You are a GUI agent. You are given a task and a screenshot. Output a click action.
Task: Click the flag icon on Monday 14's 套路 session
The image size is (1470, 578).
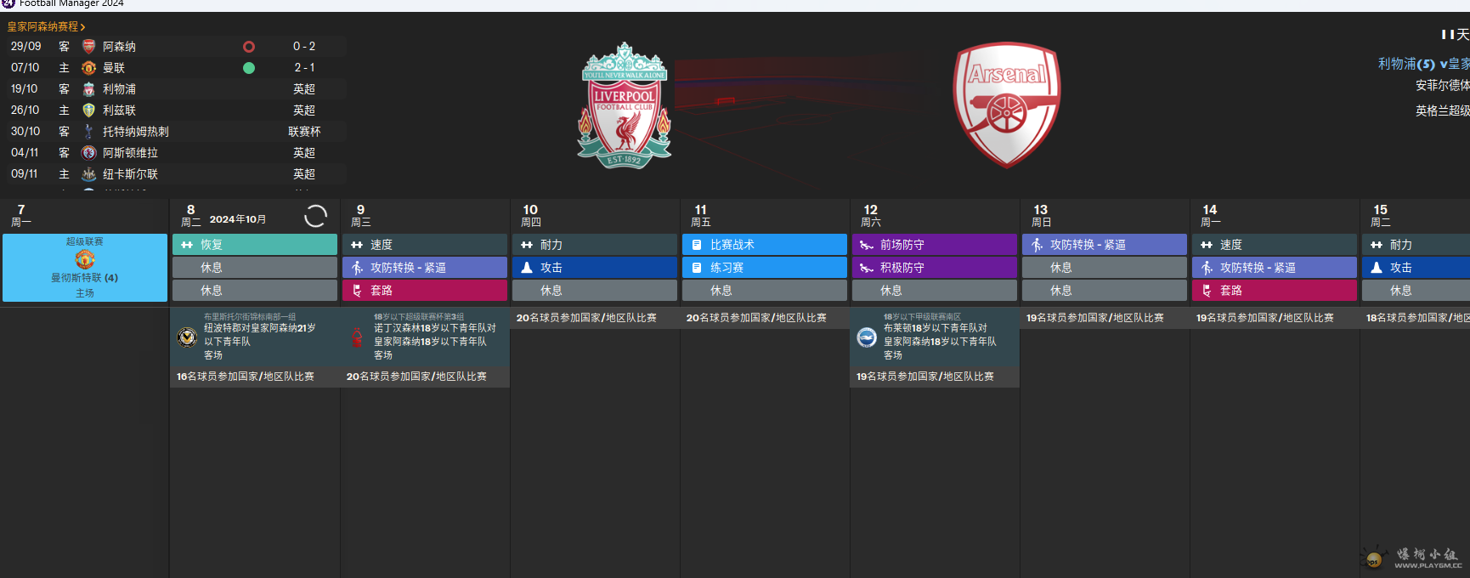[x=1207, y=291]
